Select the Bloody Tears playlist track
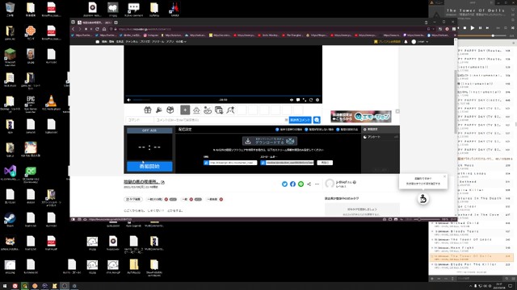 click(472, 233)
